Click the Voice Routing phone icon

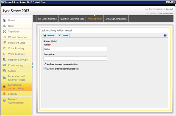tap(4, 48)
